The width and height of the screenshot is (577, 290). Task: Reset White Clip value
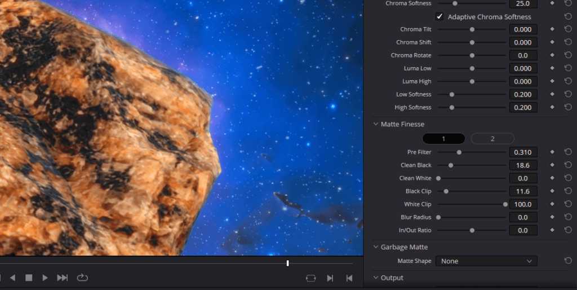(568, 204)
